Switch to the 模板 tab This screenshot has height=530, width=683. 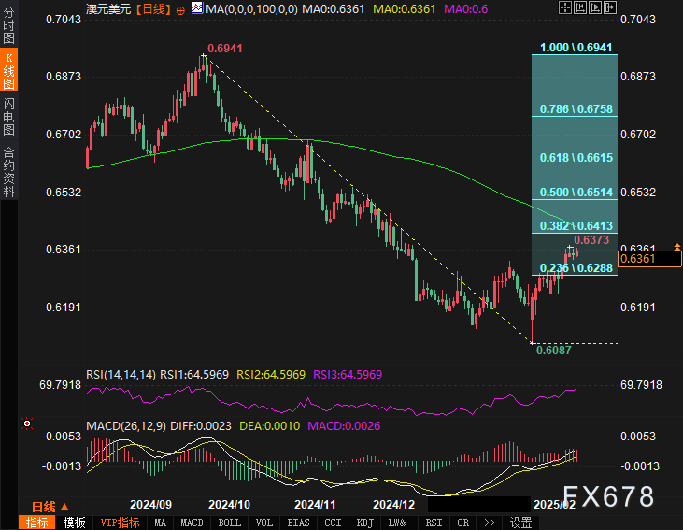(75, 523)
